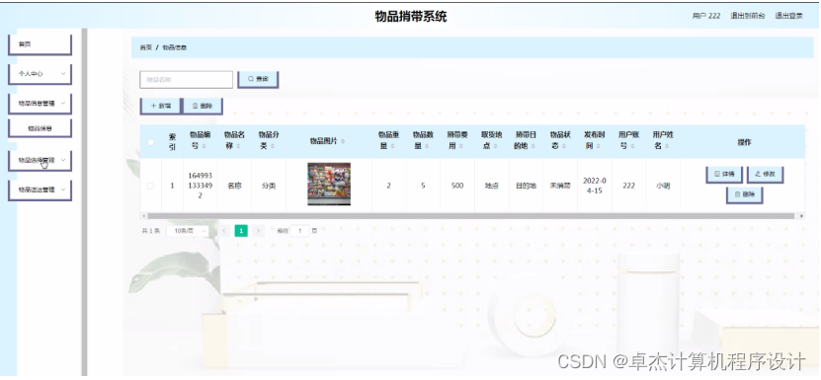The width and height of the screenshot is (821, 380).
Task: Expand the 物品信息管理 sidebar menu
Action: click(40, 104)
